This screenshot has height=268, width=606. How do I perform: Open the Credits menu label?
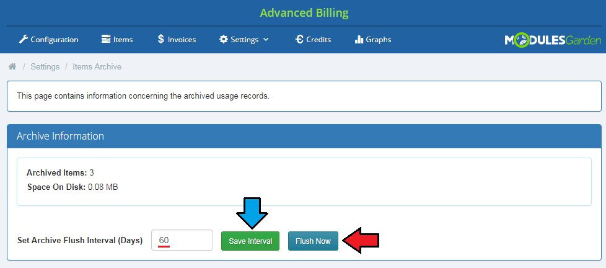[318, 40]
